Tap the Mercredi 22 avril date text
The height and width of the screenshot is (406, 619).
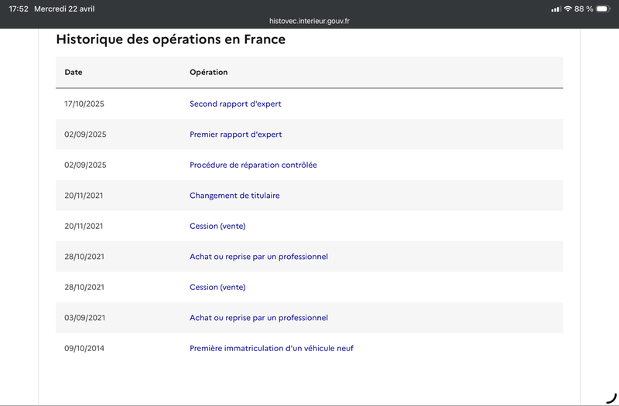coord(64,9)
